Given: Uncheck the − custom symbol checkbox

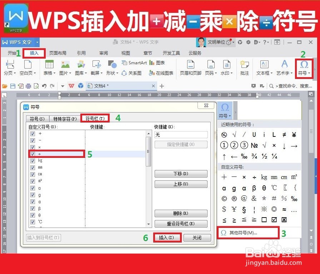Looking at the screenshot, I should pos(32,140).
